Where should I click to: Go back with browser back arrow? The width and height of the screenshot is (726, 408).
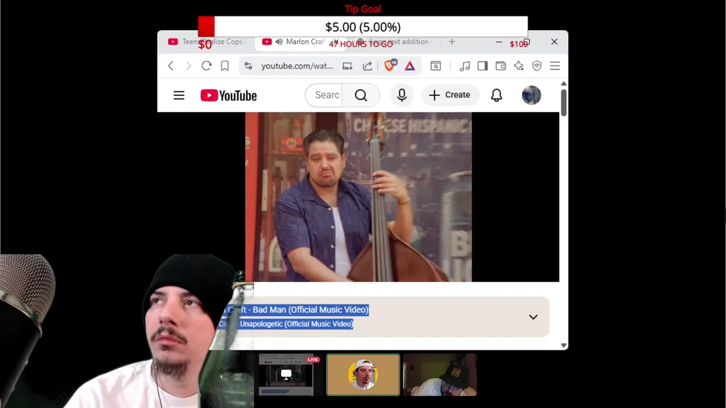click(x=171, y=66)
